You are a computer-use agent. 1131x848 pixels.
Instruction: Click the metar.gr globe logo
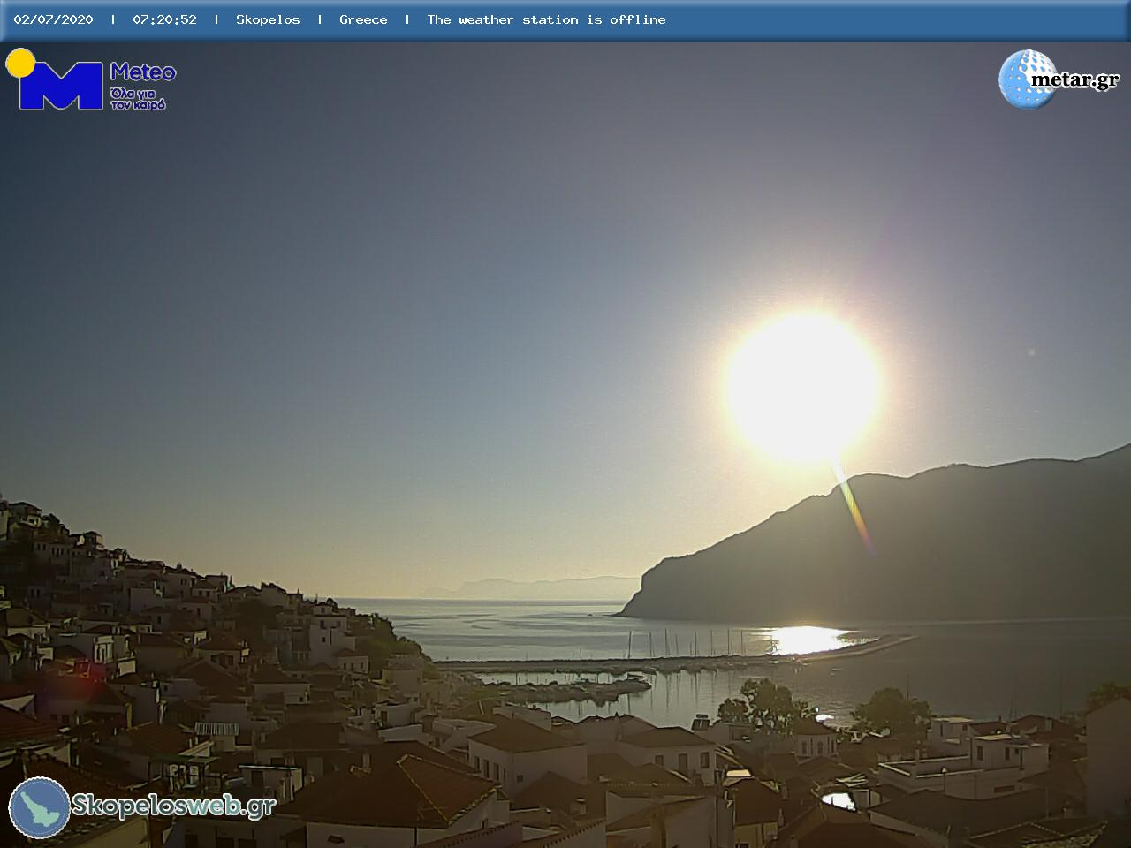click(x=1027, y=79)
